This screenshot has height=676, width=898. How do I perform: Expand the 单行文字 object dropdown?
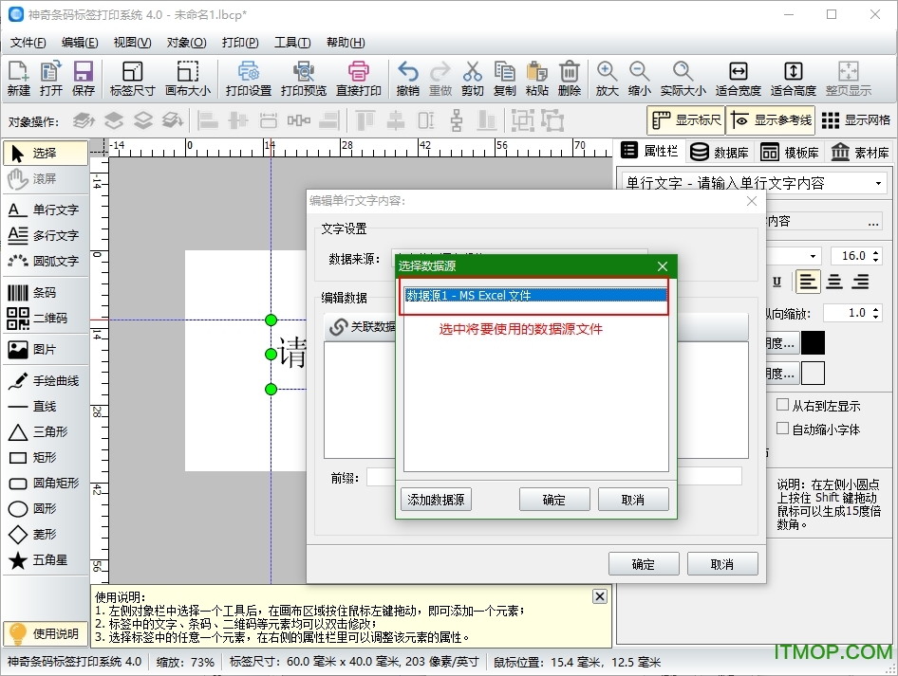(879, 183)
